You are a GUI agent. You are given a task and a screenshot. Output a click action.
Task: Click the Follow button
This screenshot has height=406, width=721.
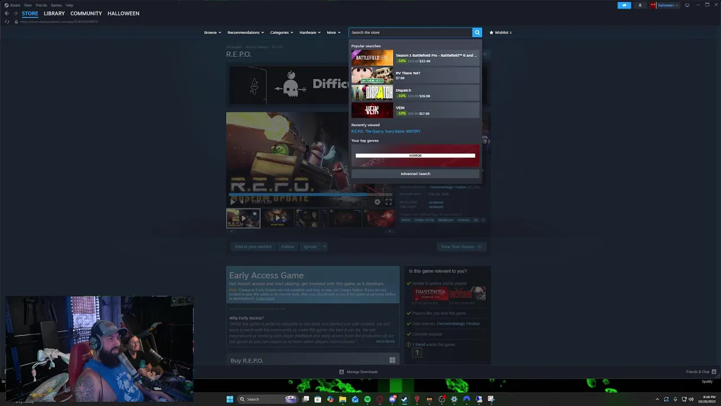point(288,246)
